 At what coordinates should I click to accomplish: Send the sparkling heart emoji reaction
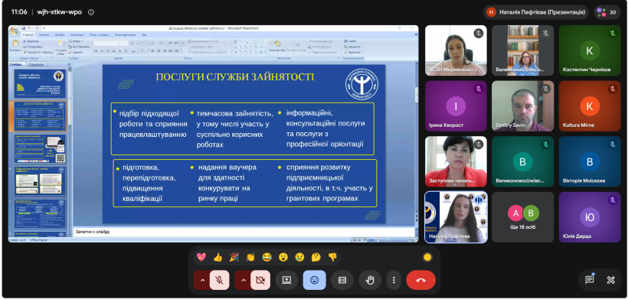click(201, 257)
